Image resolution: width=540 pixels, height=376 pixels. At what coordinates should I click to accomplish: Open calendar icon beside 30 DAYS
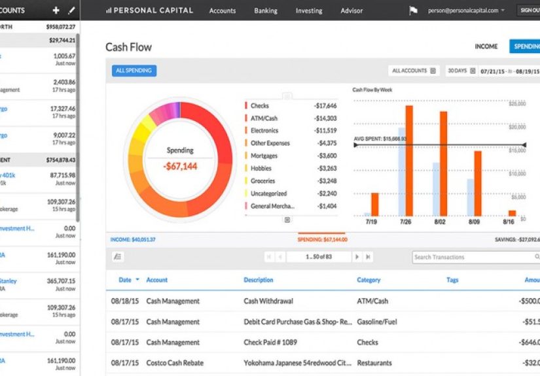(x=473, y=71)
